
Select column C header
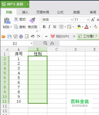click(56, 49)
